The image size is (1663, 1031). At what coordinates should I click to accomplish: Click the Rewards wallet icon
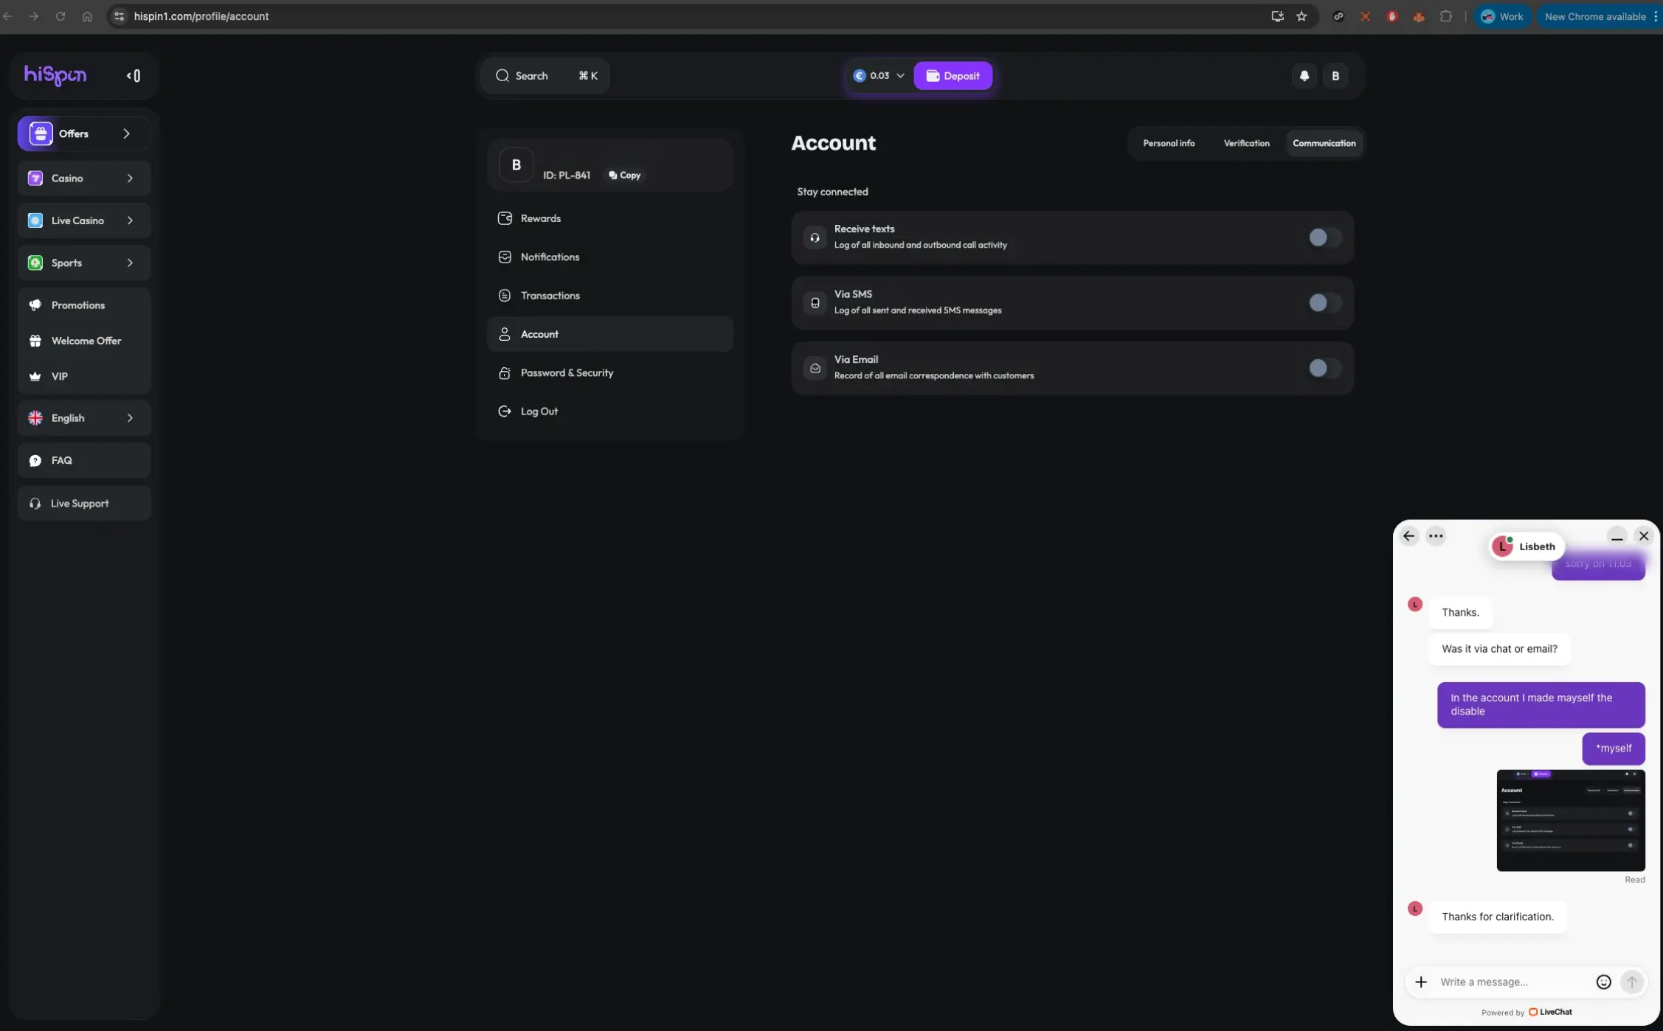pos(505,218)
